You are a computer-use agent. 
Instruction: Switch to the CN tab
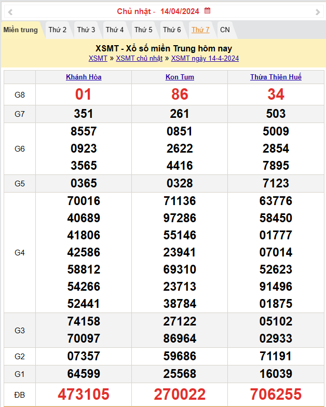(225, 30)
